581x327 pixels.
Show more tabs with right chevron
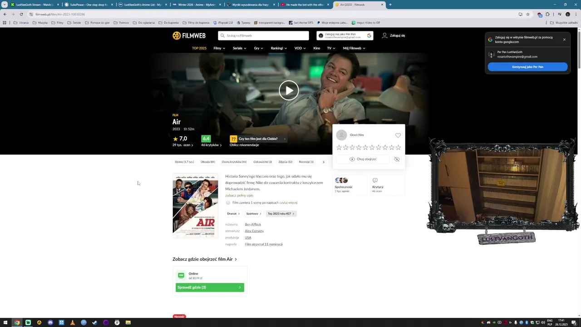[x=324, y=162]
